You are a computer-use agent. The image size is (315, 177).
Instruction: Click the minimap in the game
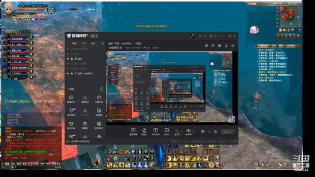pos(291,17)
